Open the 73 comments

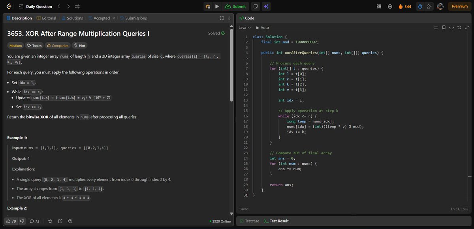[34, 221]
